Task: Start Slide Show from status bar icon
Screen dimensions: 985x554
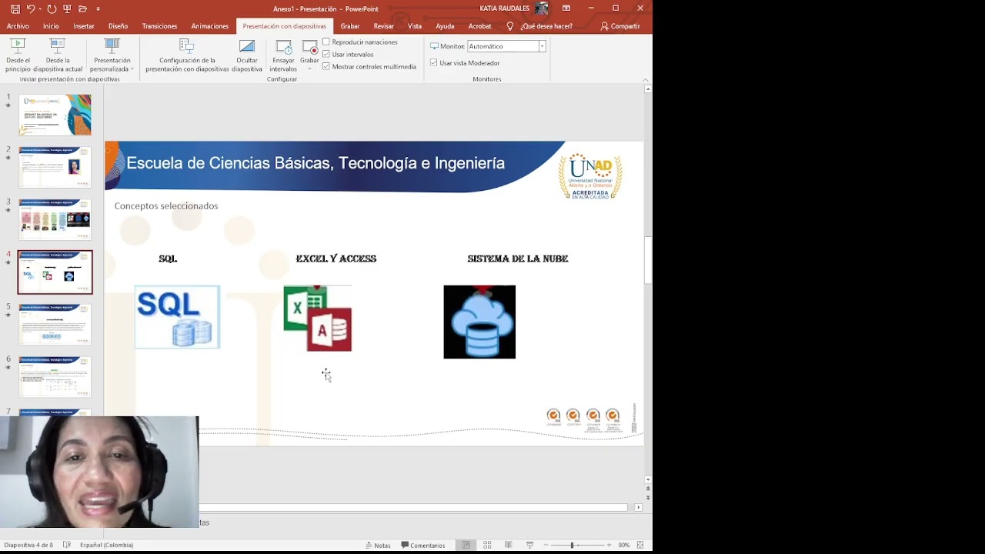Action: (529, 545)
